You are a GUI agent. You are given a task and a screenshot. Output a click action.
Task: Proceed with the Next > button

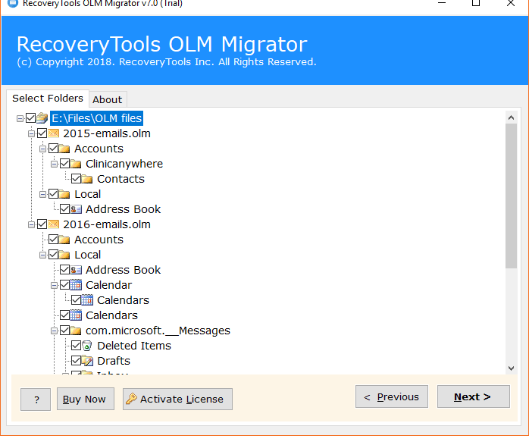pyautogui.click(x=474, y=396)
